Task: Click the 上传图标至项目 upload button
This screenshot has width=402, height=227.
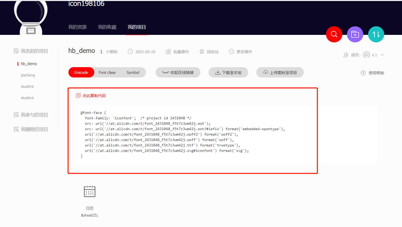Action: pyautogui.click(x=280, y=72)
